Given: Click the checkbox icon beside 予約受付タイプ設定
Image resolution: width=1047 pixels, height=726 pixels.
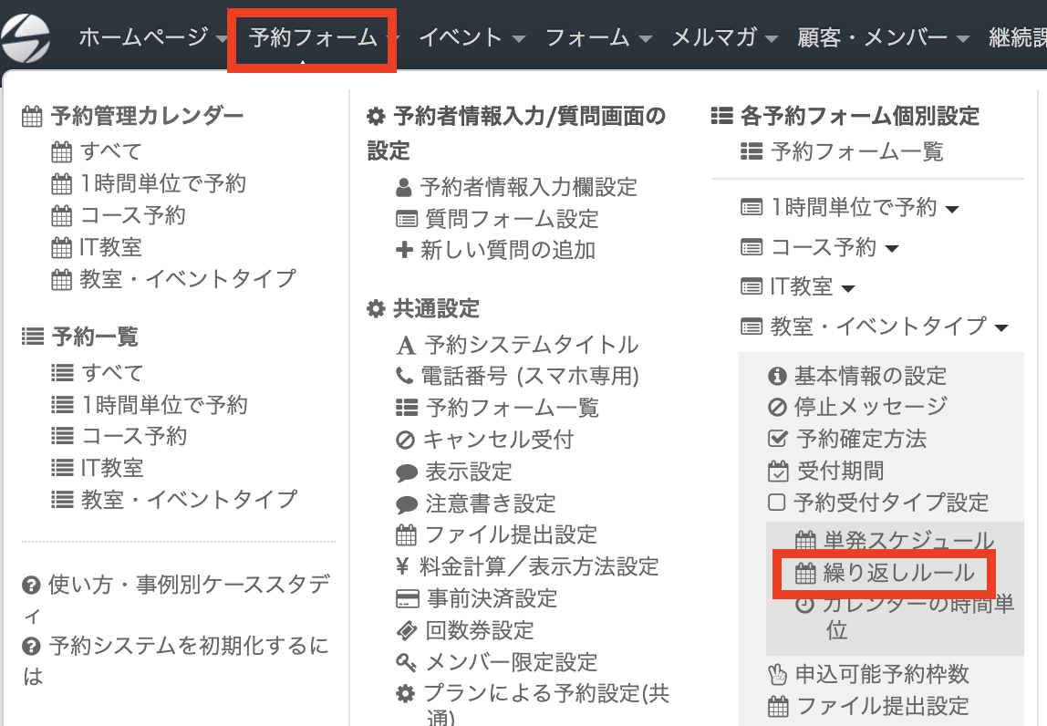Looking at the screenshot, I should [776, 503].
